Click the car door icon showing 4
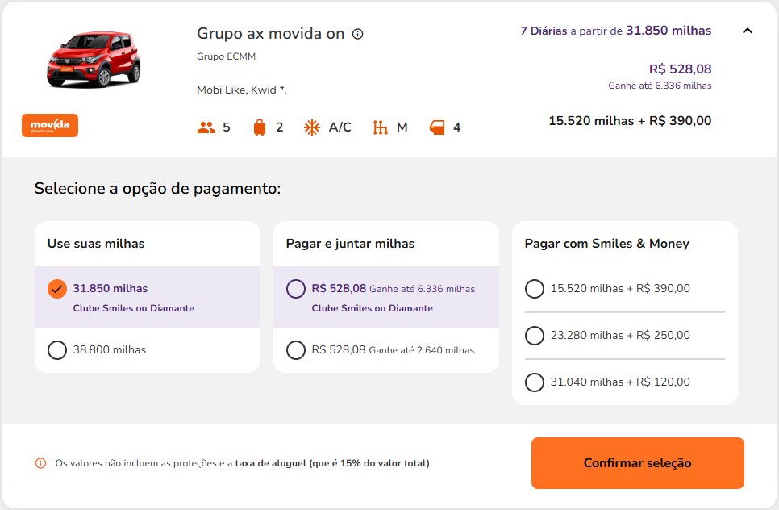The width and height of the screenshot is (779, 510). point(437,127)
